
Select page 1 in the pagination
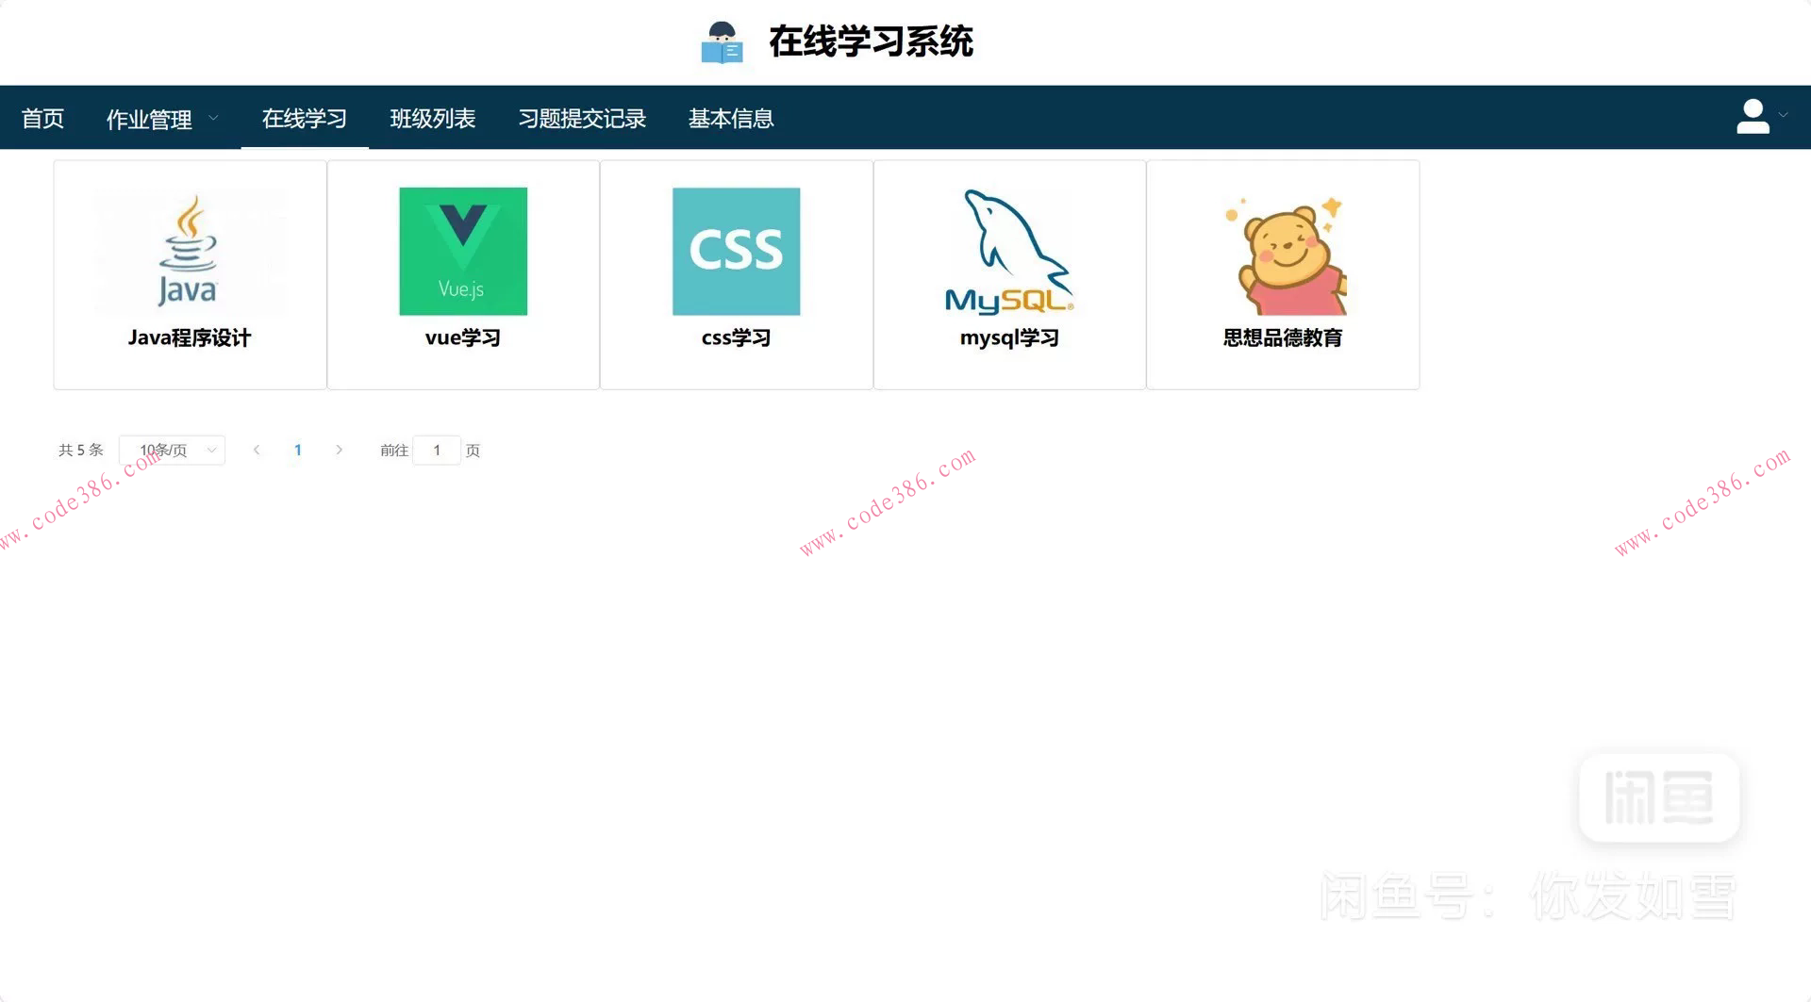pyautogui.click(x=297, y=450)
